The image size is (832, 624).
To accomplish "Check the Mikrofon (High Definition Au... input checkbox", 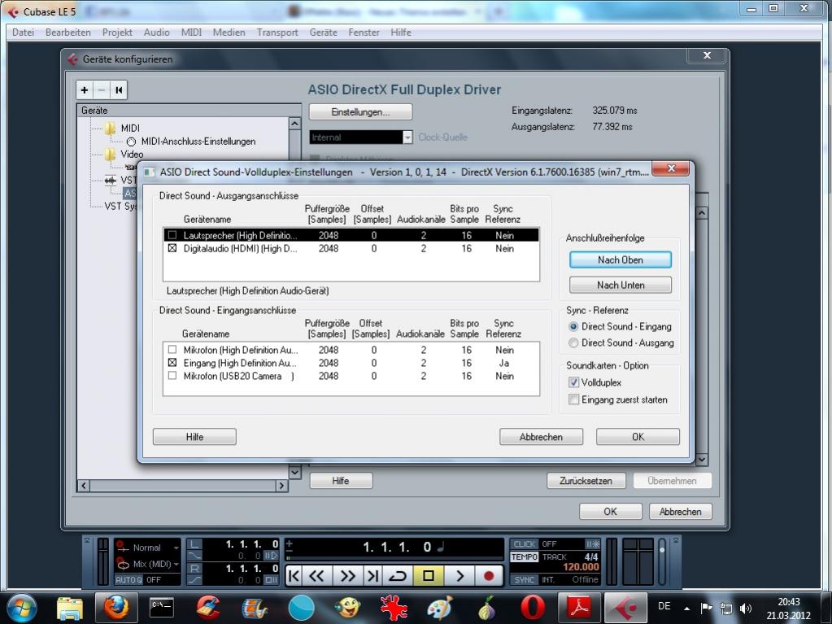I will [x=172, y=349].
